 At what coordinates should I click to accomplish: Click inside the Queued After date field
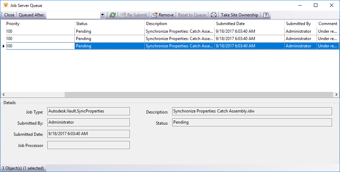pyautogui.click(x=73, y=15)
